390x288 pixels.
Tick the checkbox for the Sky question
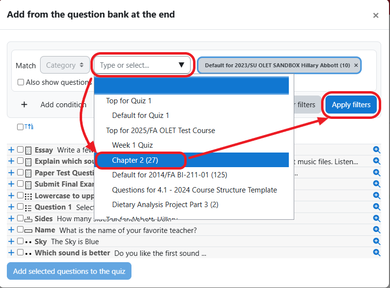click(20, 241)
